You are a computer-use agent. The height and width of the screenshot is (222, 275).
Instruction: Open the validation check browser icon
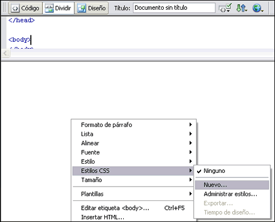coord(225,8)
